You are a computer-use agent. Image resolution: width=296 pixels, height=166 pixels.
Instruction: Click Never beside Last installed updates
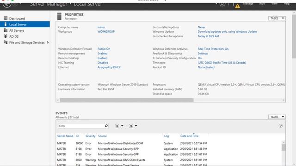click(202, 27)
